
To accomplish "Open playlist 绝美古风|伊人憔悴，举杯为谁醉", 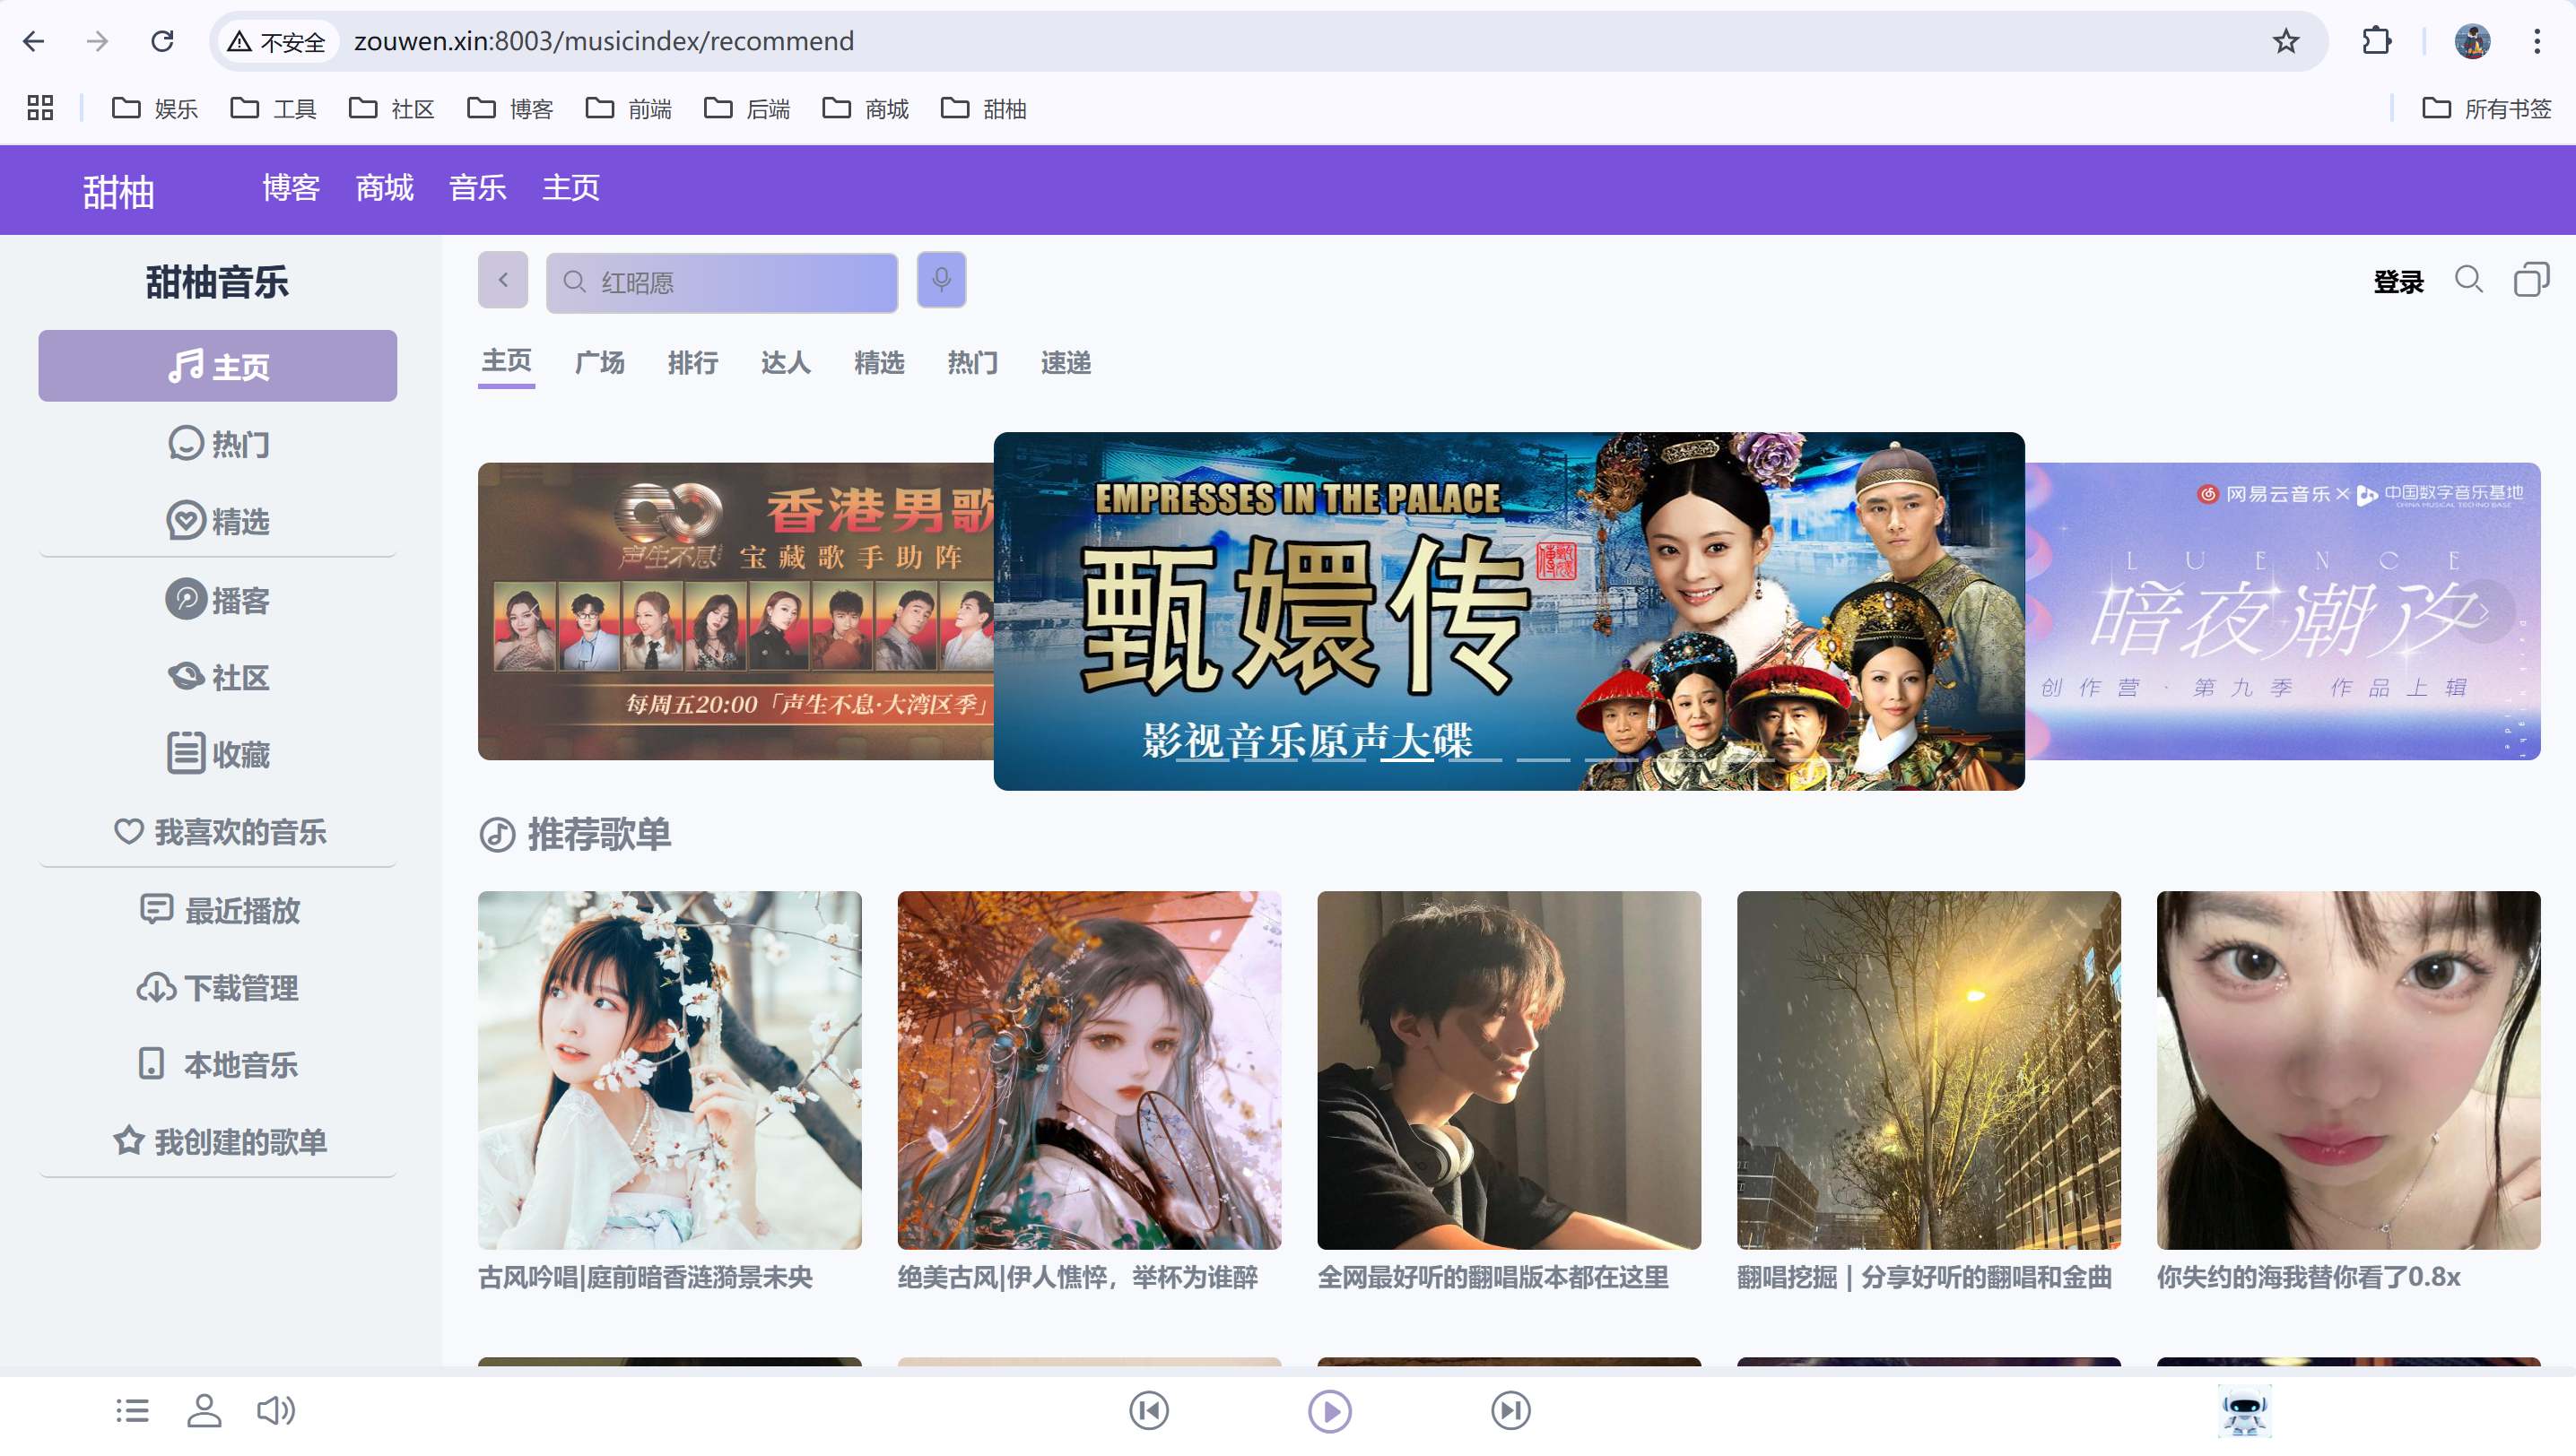I will [x=1090, y=1092].
